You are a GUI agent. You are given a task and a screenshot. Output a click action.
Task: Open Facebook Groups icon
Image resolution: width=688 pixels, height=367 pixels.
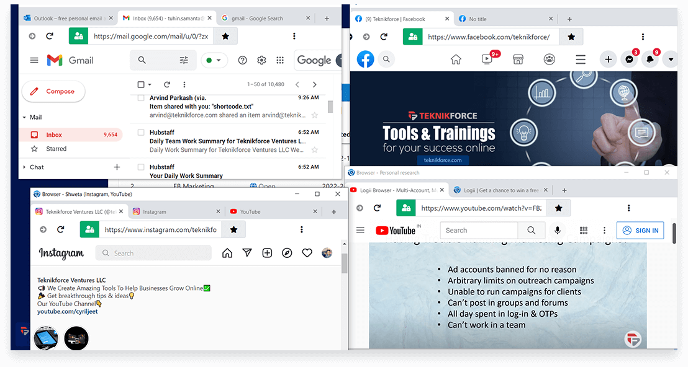tap(550, 59)
